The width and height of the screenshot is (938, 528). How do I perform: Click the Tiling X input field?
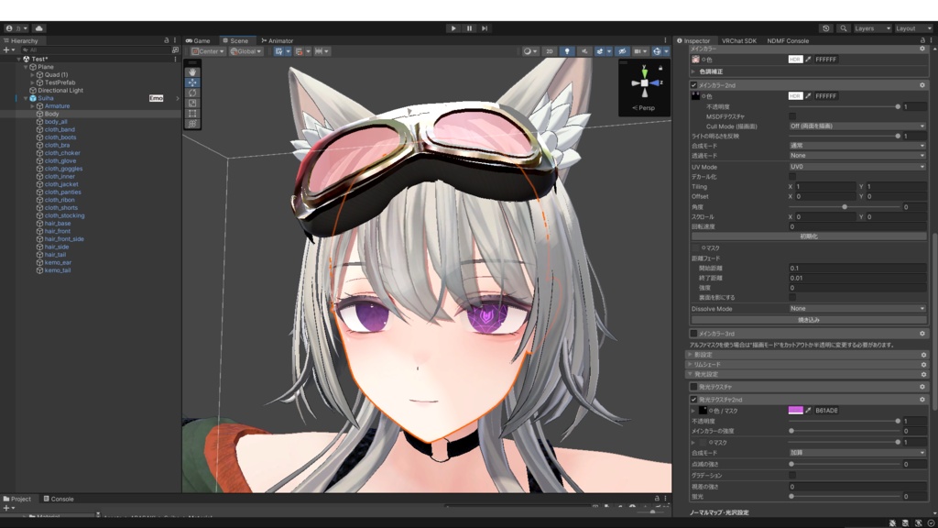point(825,187)
